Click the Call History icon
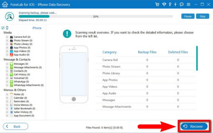This screenshot has width=213, height=133. (x=12, y=74)
